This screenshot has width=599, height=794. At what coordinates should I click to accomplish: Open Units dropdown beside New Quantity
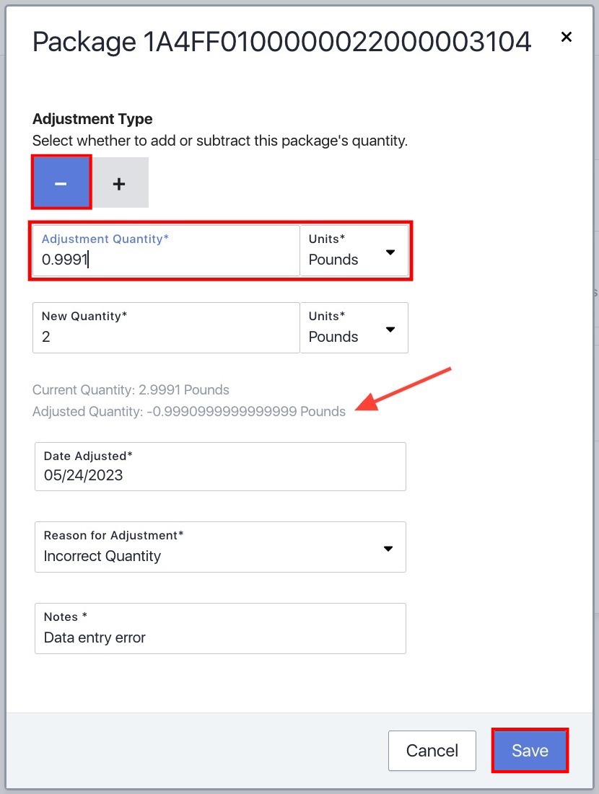pyautogui.click(x=354, y=327)
